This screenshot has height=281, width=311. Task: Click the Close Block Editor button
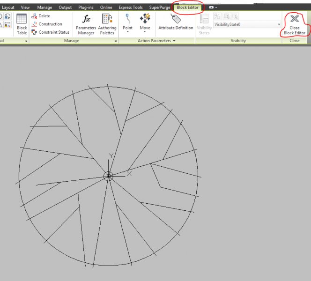295,24
